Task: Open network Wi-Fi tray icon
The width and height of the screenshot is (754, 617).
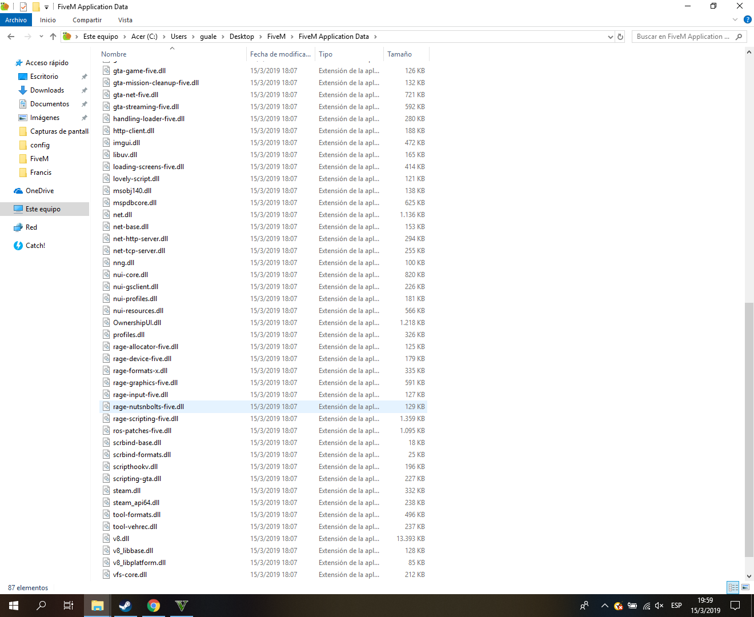Action: 646,606
